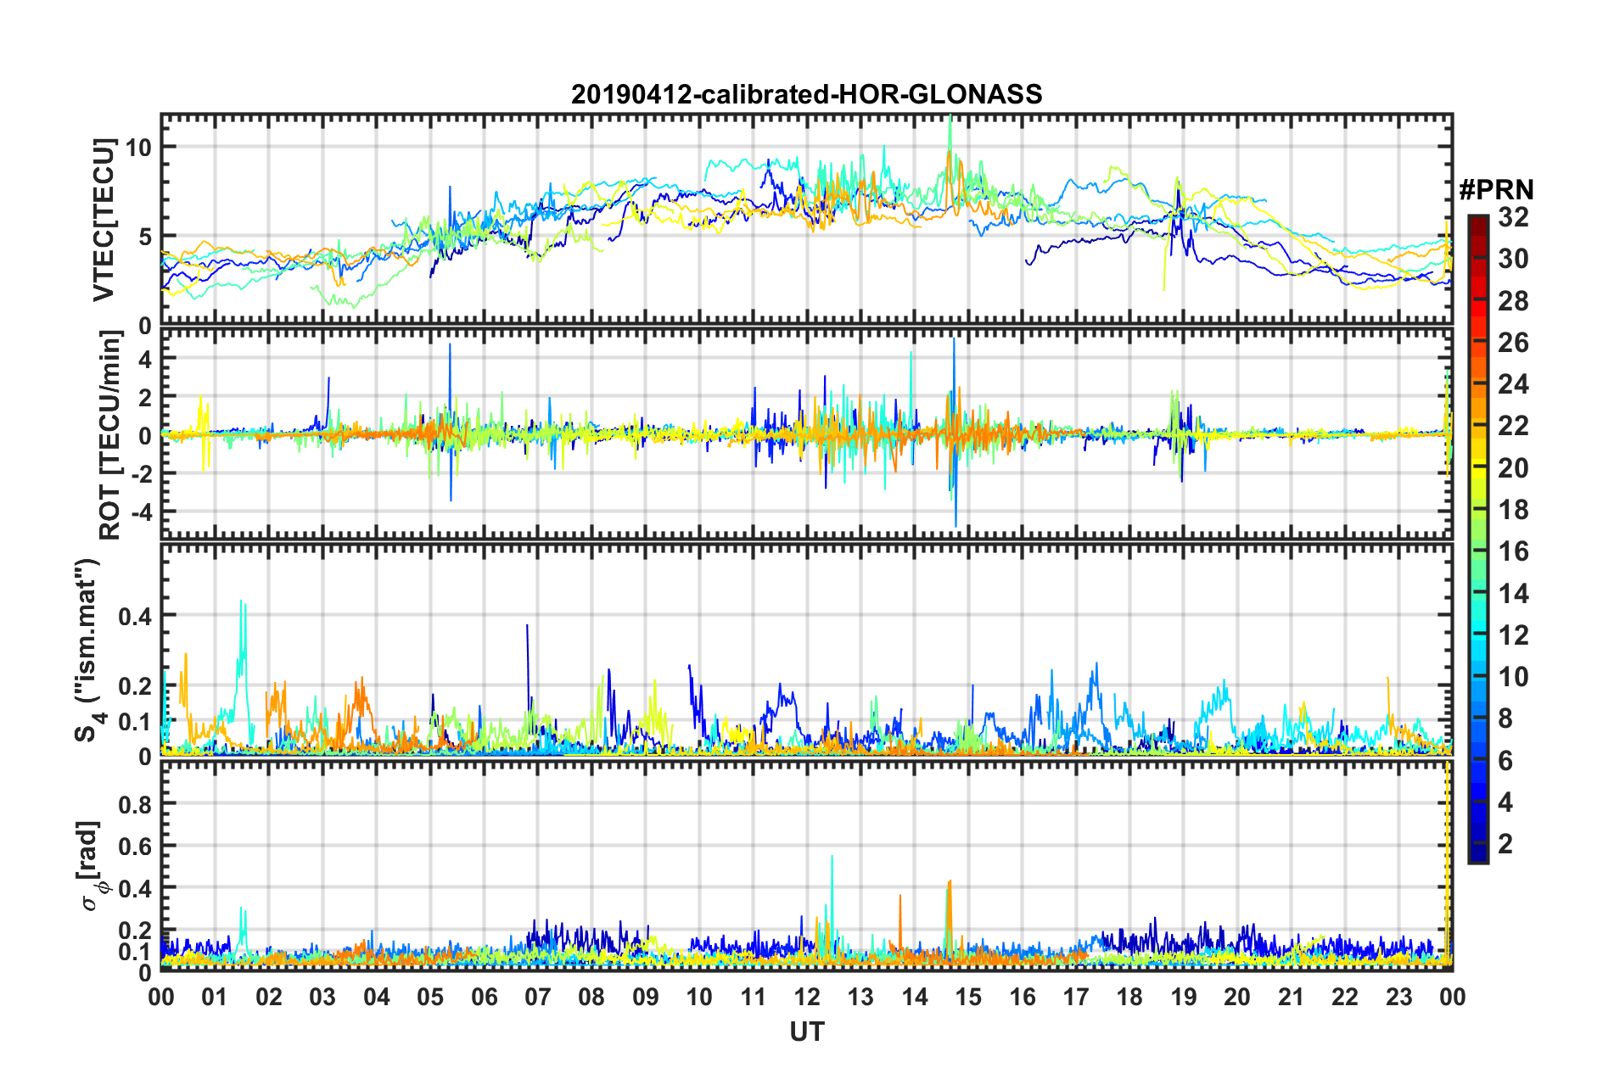The image size is (1614, 1079).
Task: Click the sigma-phi axis tick label 0.8
Action: click(x=136, y=804)
